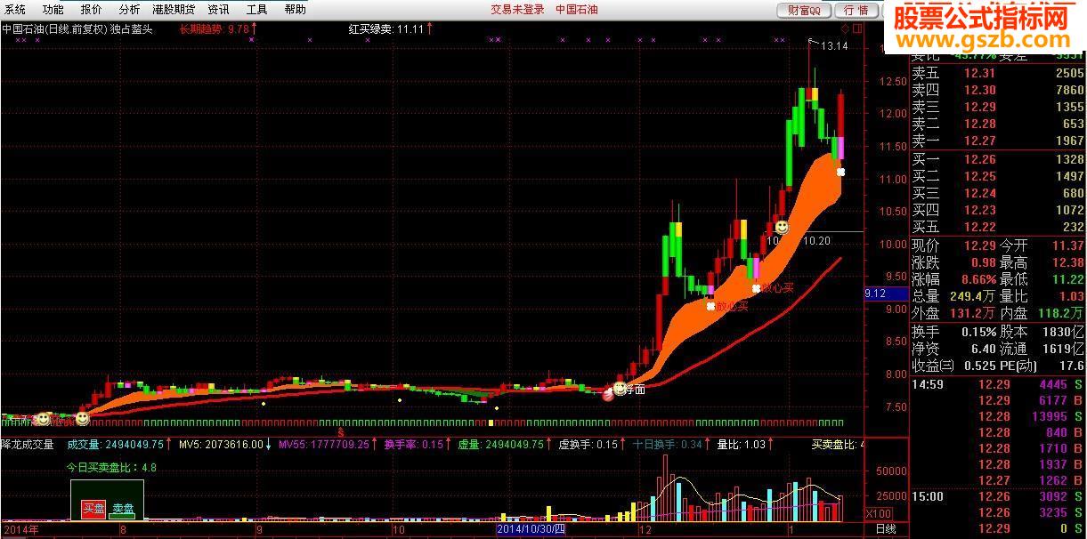Viewport: 1087px width, 539px height.
Task: Click the smiley face marker near 10.20
Action: [x=782, y=227]
